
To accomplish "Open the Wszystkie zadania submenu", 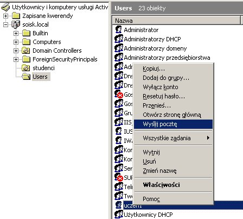I will pyautogui.click(x=173, y=138).
